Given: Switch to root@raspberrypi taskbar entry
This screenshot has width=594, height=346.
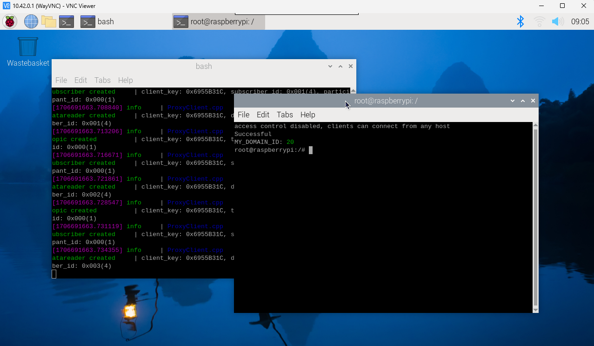Looking at the screenshot, I should [219, 21].
